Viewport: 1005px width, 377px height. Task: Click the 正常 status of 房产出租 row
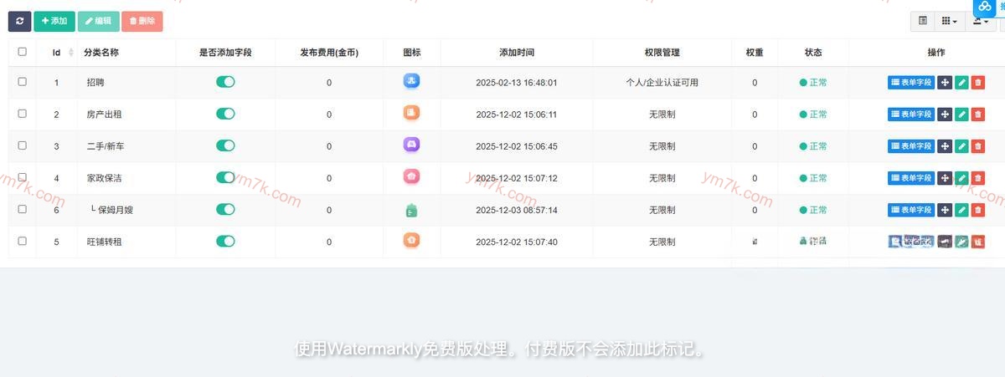(x=813, y=115)
